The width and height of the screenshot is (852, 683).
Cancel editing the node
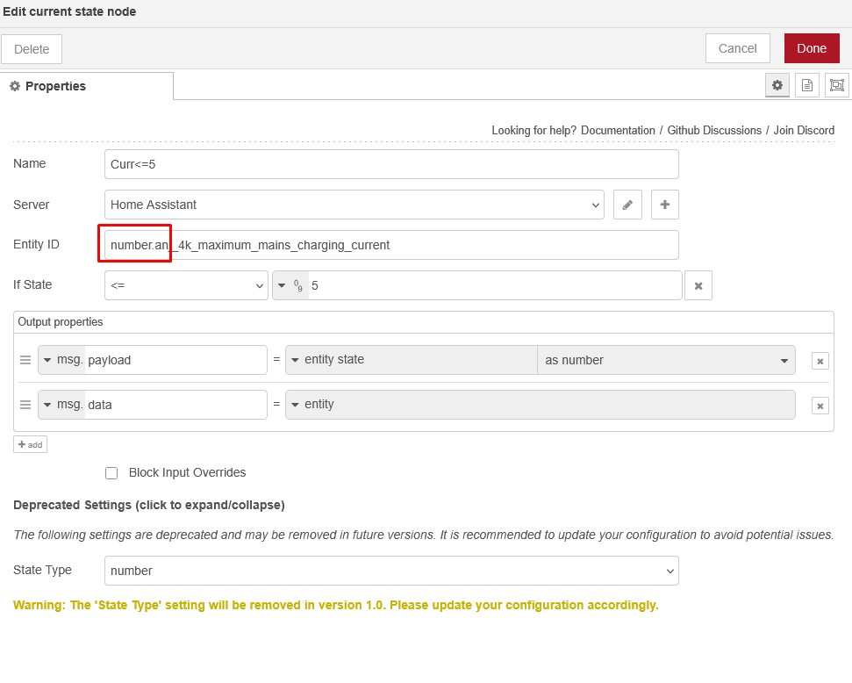[737, 48]
